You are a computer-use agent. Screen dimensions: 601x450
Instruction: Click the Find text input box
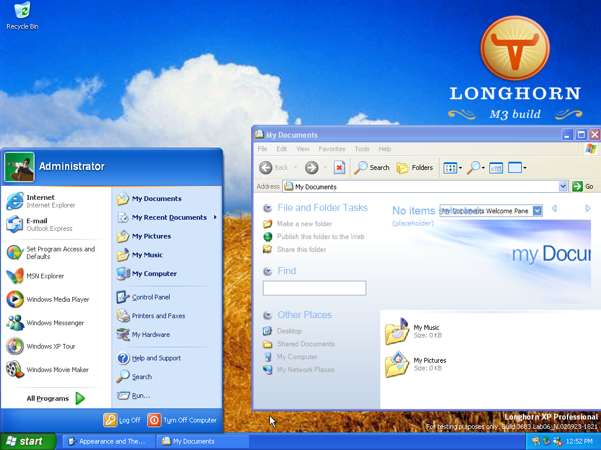[315, 288]
